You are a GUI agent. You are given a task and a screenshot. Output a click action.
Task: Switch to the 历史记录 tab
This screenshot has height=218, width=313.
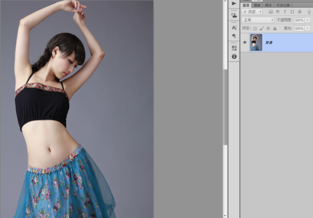point(283,5)
